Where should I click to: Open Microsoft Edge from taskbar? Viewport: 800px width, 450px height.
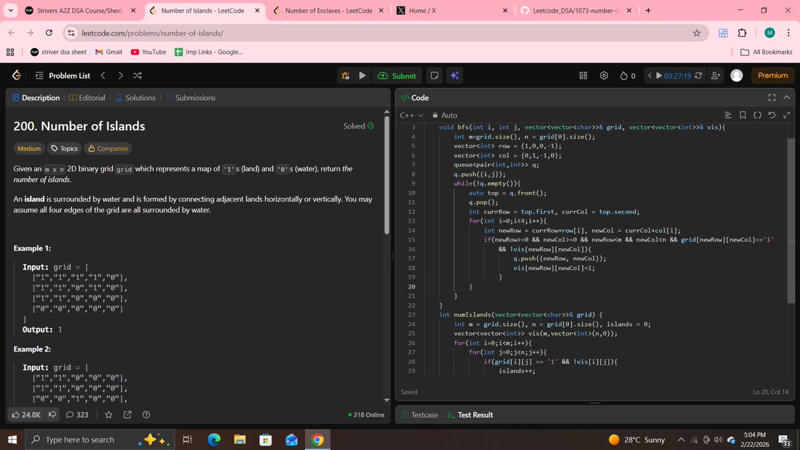pos(214,440)
